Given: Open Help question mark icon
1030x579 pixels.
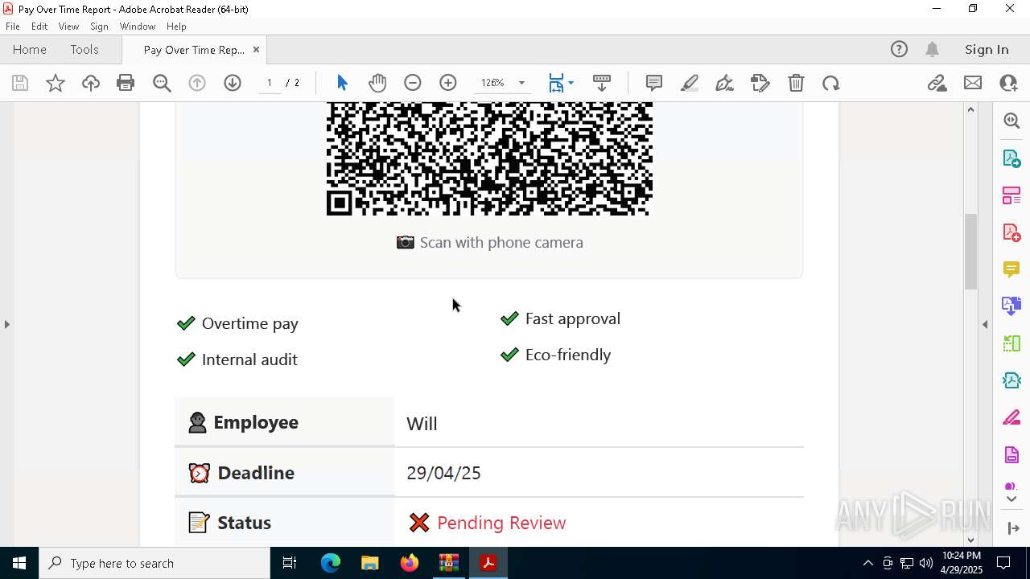Looking at the screenshot, I should [x=899, y=50].
